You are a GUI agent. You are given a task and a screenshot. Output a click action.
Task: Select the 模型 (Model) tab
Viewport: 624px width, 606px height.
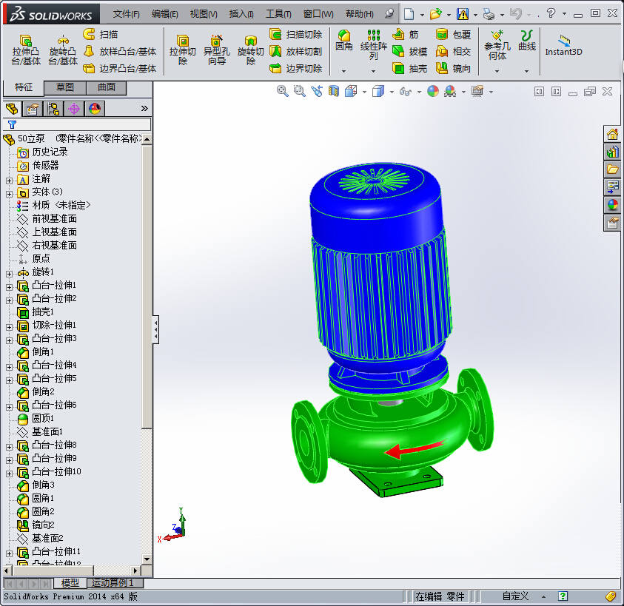[70, 583]
